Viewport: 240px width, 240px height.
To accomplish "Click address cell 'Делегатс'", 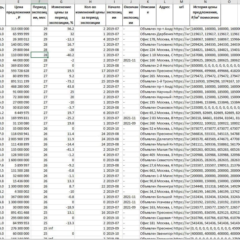I will (164, 139).
